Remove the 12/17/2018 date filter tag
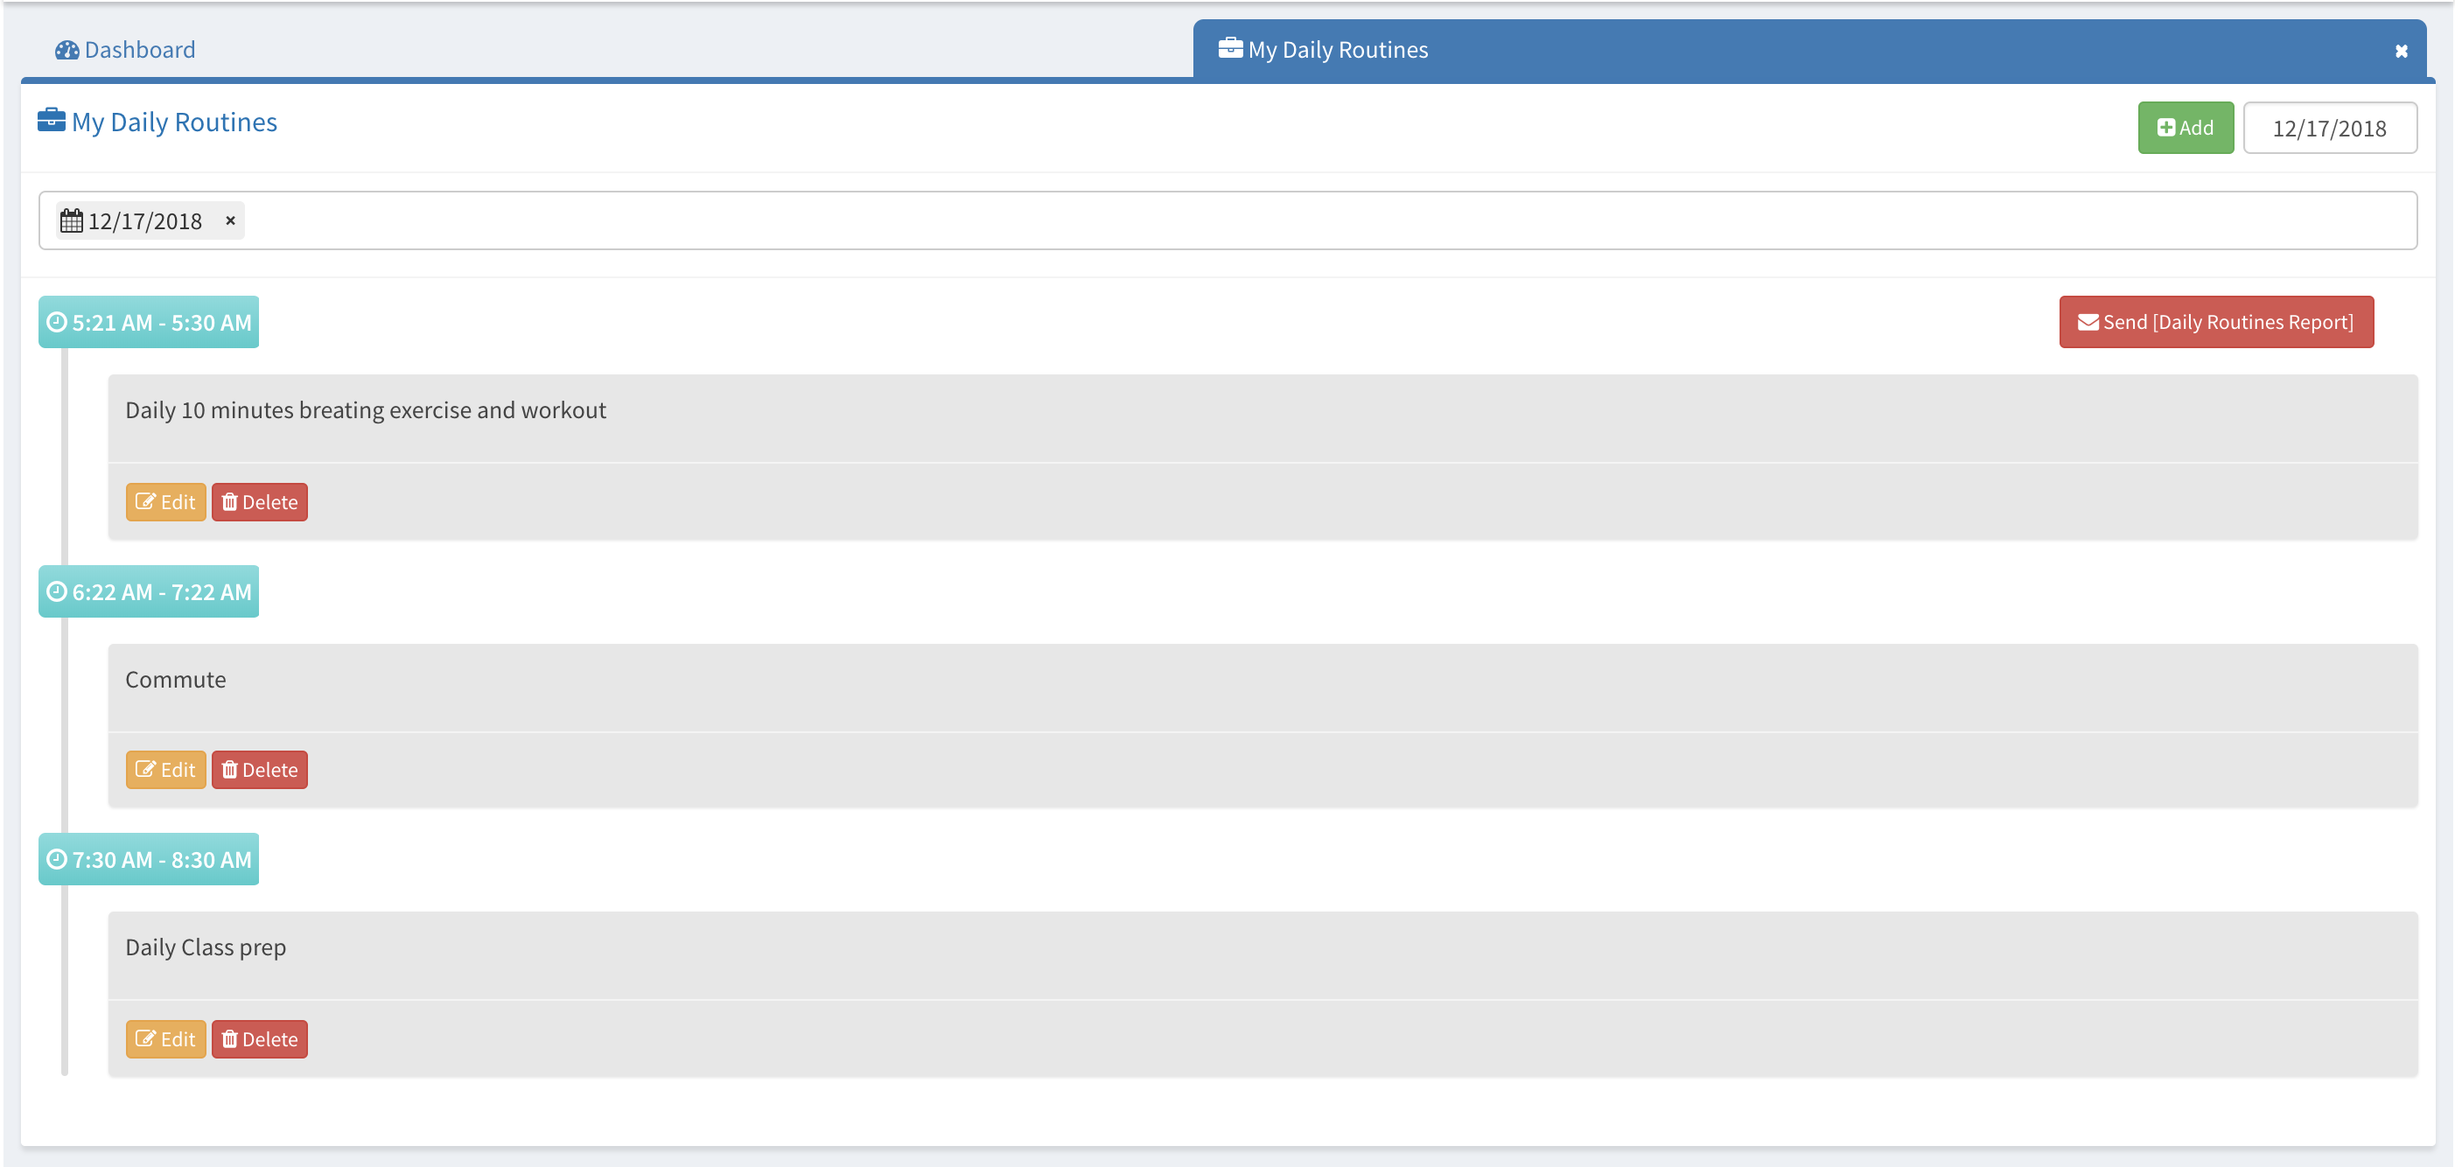The width and height of the screenshot is (2455, 1167). point(230,221)
